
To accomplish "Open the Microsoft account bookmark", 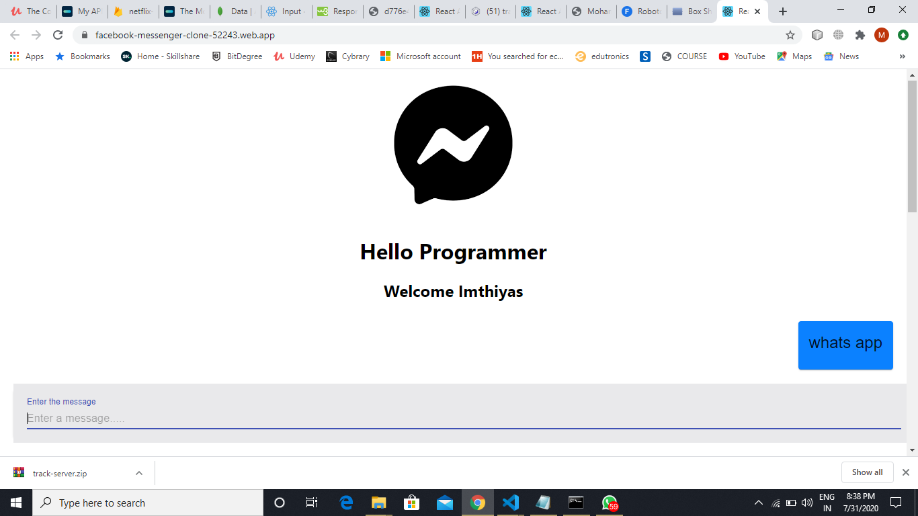I will 421,56.
